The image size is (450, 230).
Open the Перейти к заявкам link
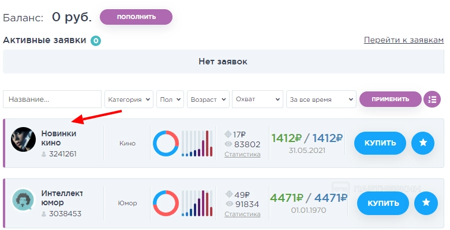click(403, 40)
